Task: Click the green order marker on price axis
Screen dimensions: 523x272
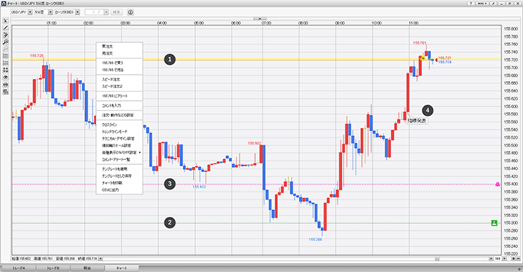Action: [494, 223]
